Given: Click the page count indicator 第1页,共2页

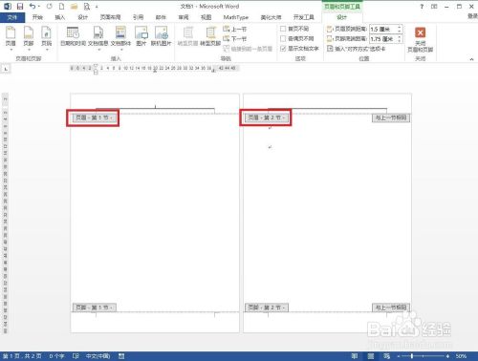Looking at the screenshot, I should click(x=22, y=356).
